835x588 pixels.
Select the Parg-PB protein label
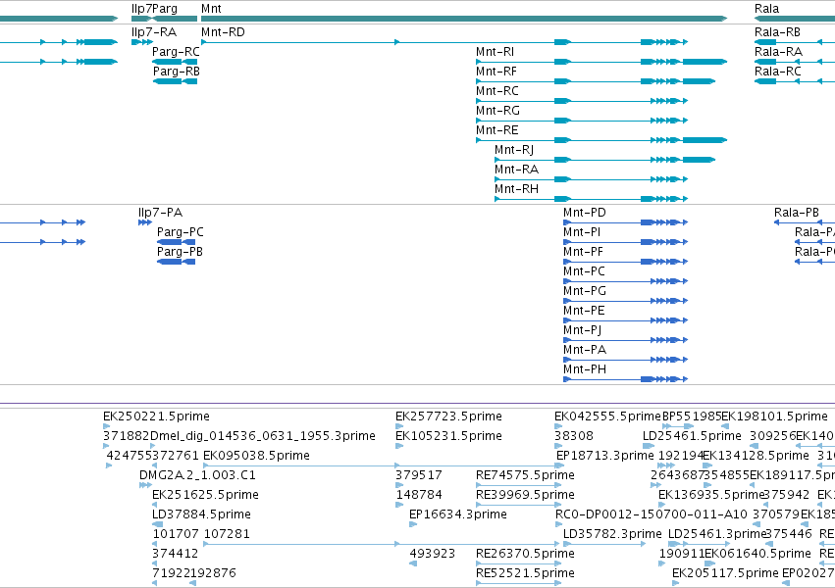click(x=180, y=252)
